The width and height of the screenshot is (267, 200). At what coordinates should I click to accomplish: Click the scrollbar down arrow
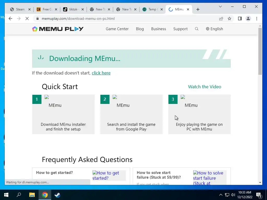click(x=260, y=183)
